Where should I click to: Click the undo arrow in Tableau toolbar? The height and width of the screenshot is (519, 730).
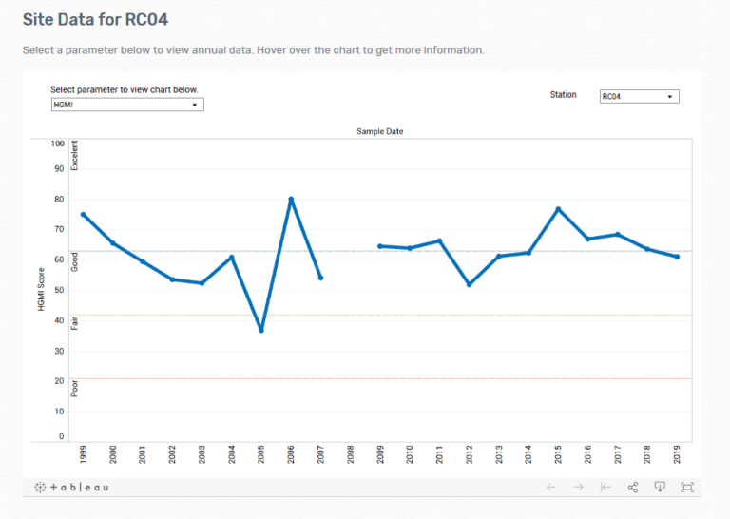pos(551,488)
